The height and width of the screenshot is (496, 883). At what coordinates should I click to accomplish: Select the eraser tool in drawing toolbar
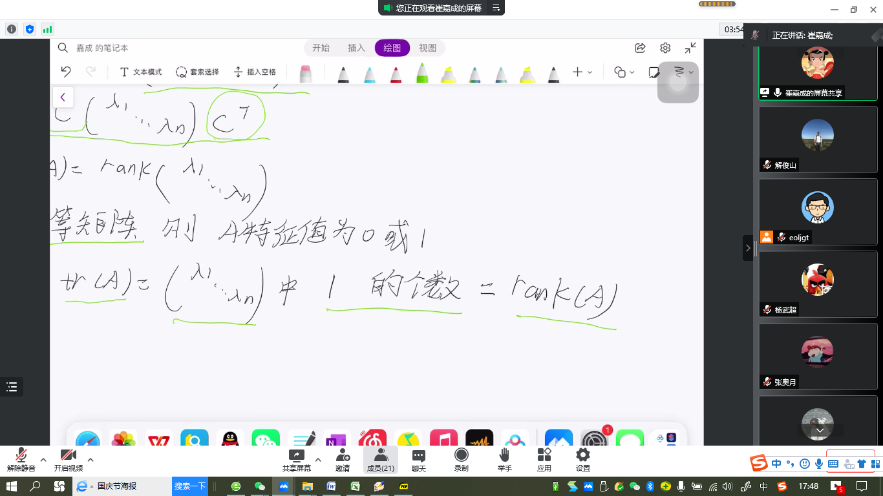[x=306, y=73]
